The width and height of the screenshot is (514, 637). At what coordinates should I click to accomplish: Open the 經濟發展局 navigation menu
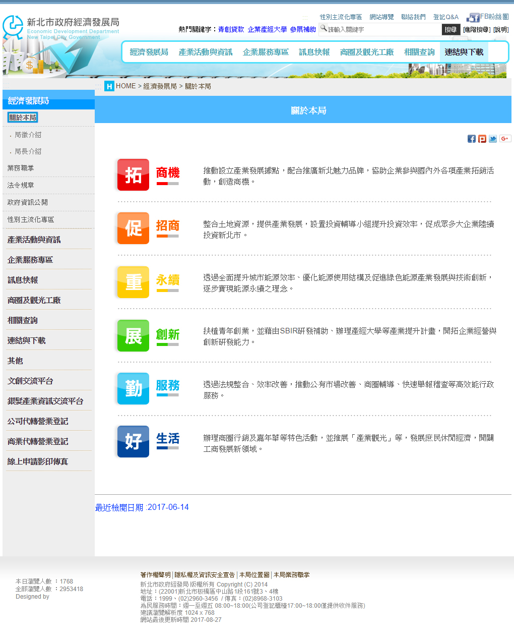(149, 52)
